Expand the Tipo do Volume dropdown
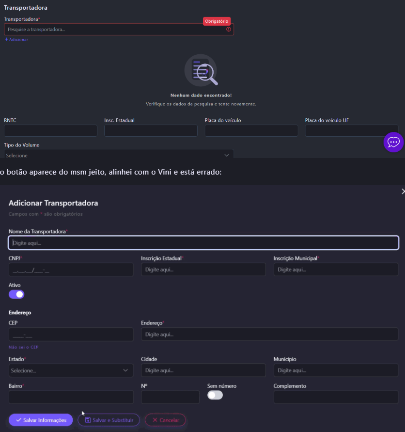 [x=119, y=155]
